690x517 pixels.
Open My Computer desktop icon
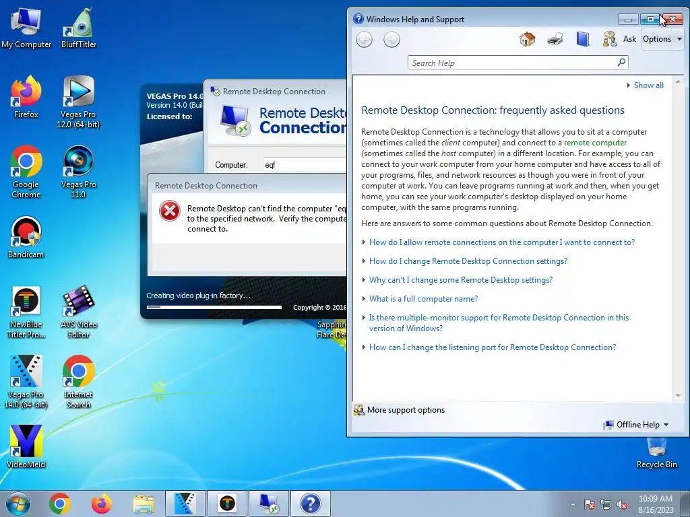(x=26, y=28)
